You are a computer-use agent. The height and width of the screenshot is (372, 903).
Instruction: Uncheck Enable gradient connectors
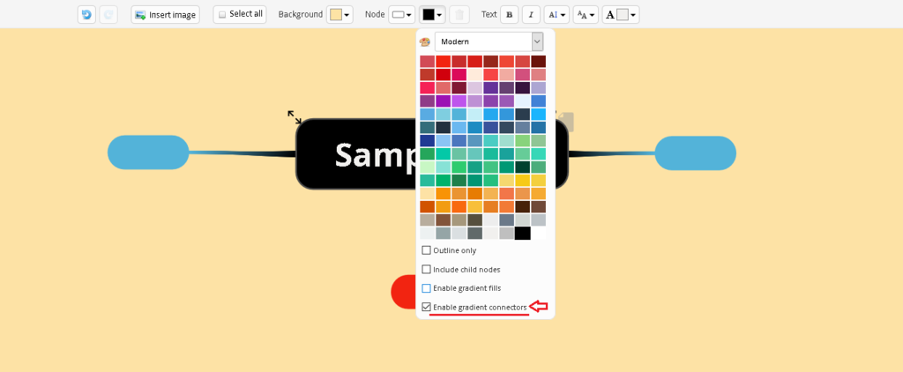click(426, 307)
